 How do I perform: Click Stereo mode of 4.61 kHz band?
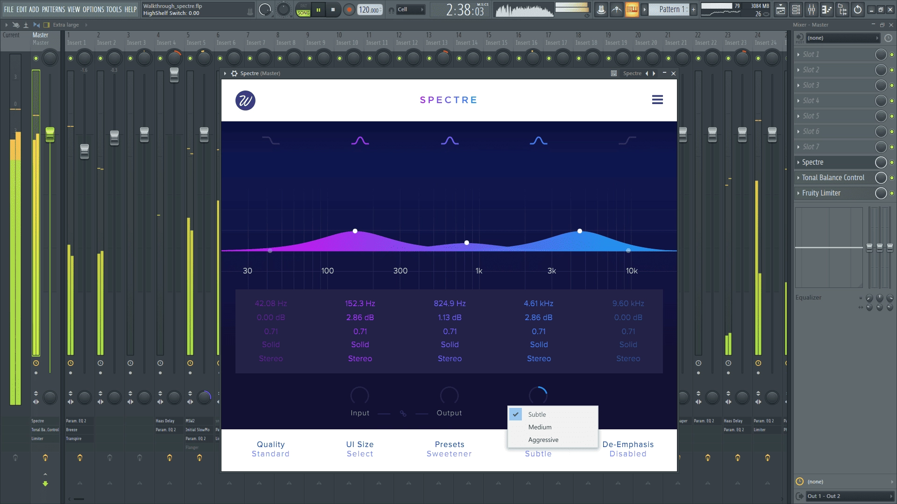coord(539,359)
